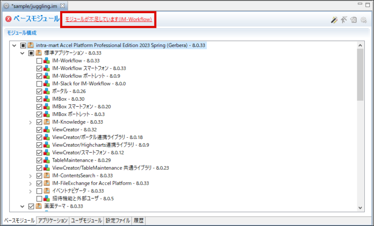Click the red error icon beside ベースモジュール
This screenshot has width=374, height=226.
9,19
